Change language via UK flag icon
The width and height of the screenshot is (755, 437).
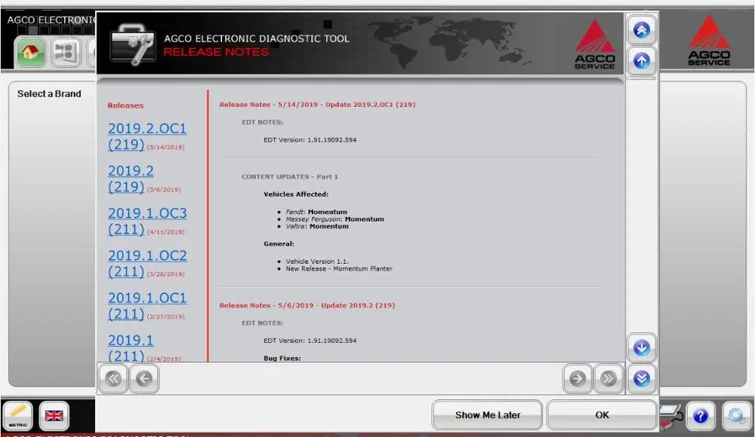[54, 415]
